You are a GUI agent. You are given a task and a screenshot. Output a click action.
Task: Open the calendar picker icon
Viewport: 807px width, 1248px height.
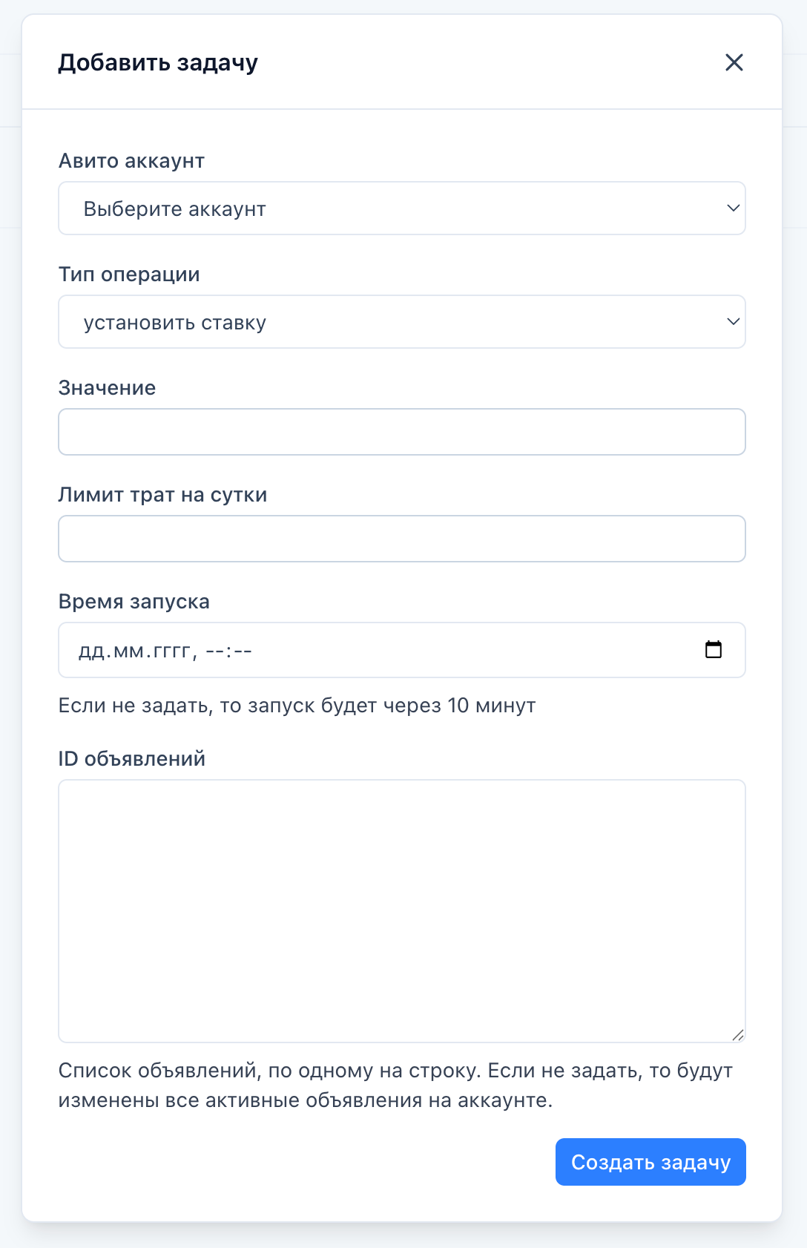point(713,650)
